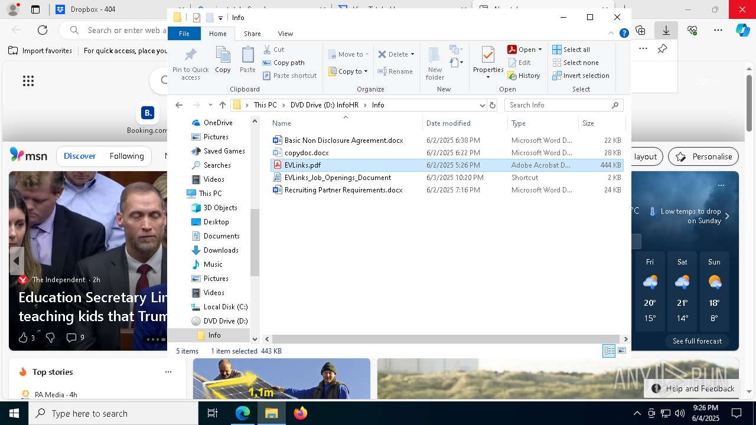Choose Paste shortcut command
This screenshot has height=425, width=756.
tap(289, 76)
